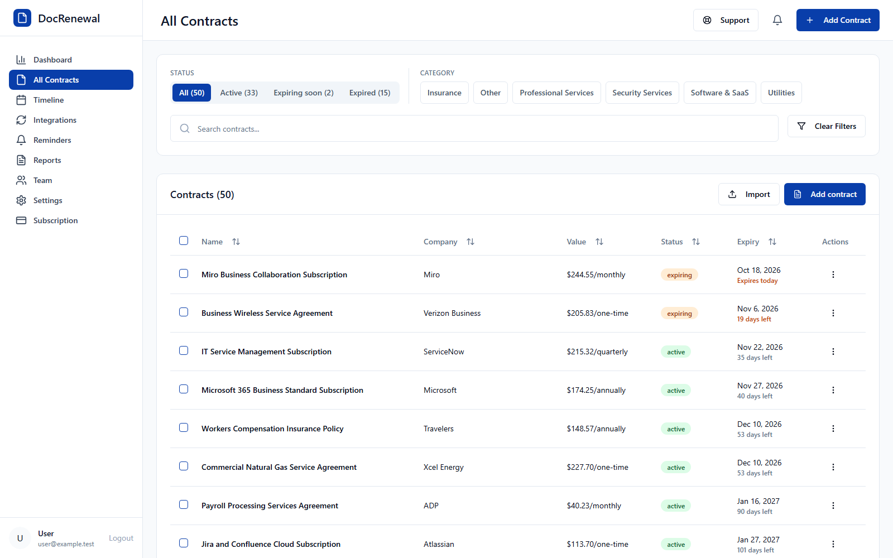Click Add contract button above table
Viewport: 893px width, 558px height.
(825, 194)
